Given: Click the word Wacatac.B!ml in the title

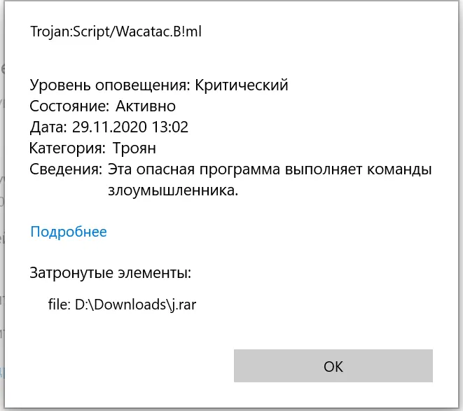Looking at the screenshot, I should click(159, 32).
